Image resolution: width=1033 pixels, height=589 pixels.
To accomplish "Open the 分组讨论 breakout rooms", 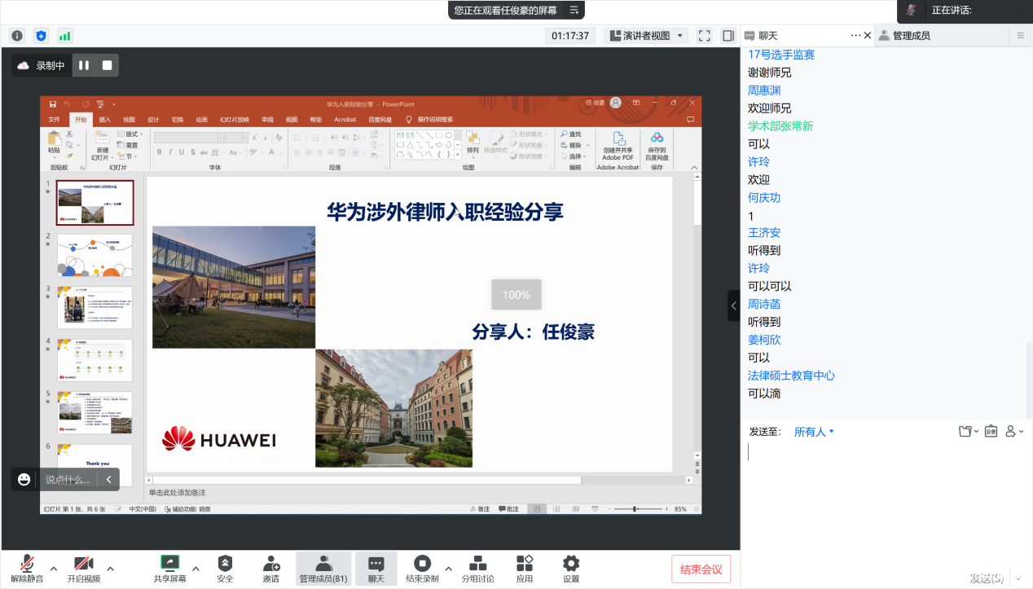I will [478, 568].
